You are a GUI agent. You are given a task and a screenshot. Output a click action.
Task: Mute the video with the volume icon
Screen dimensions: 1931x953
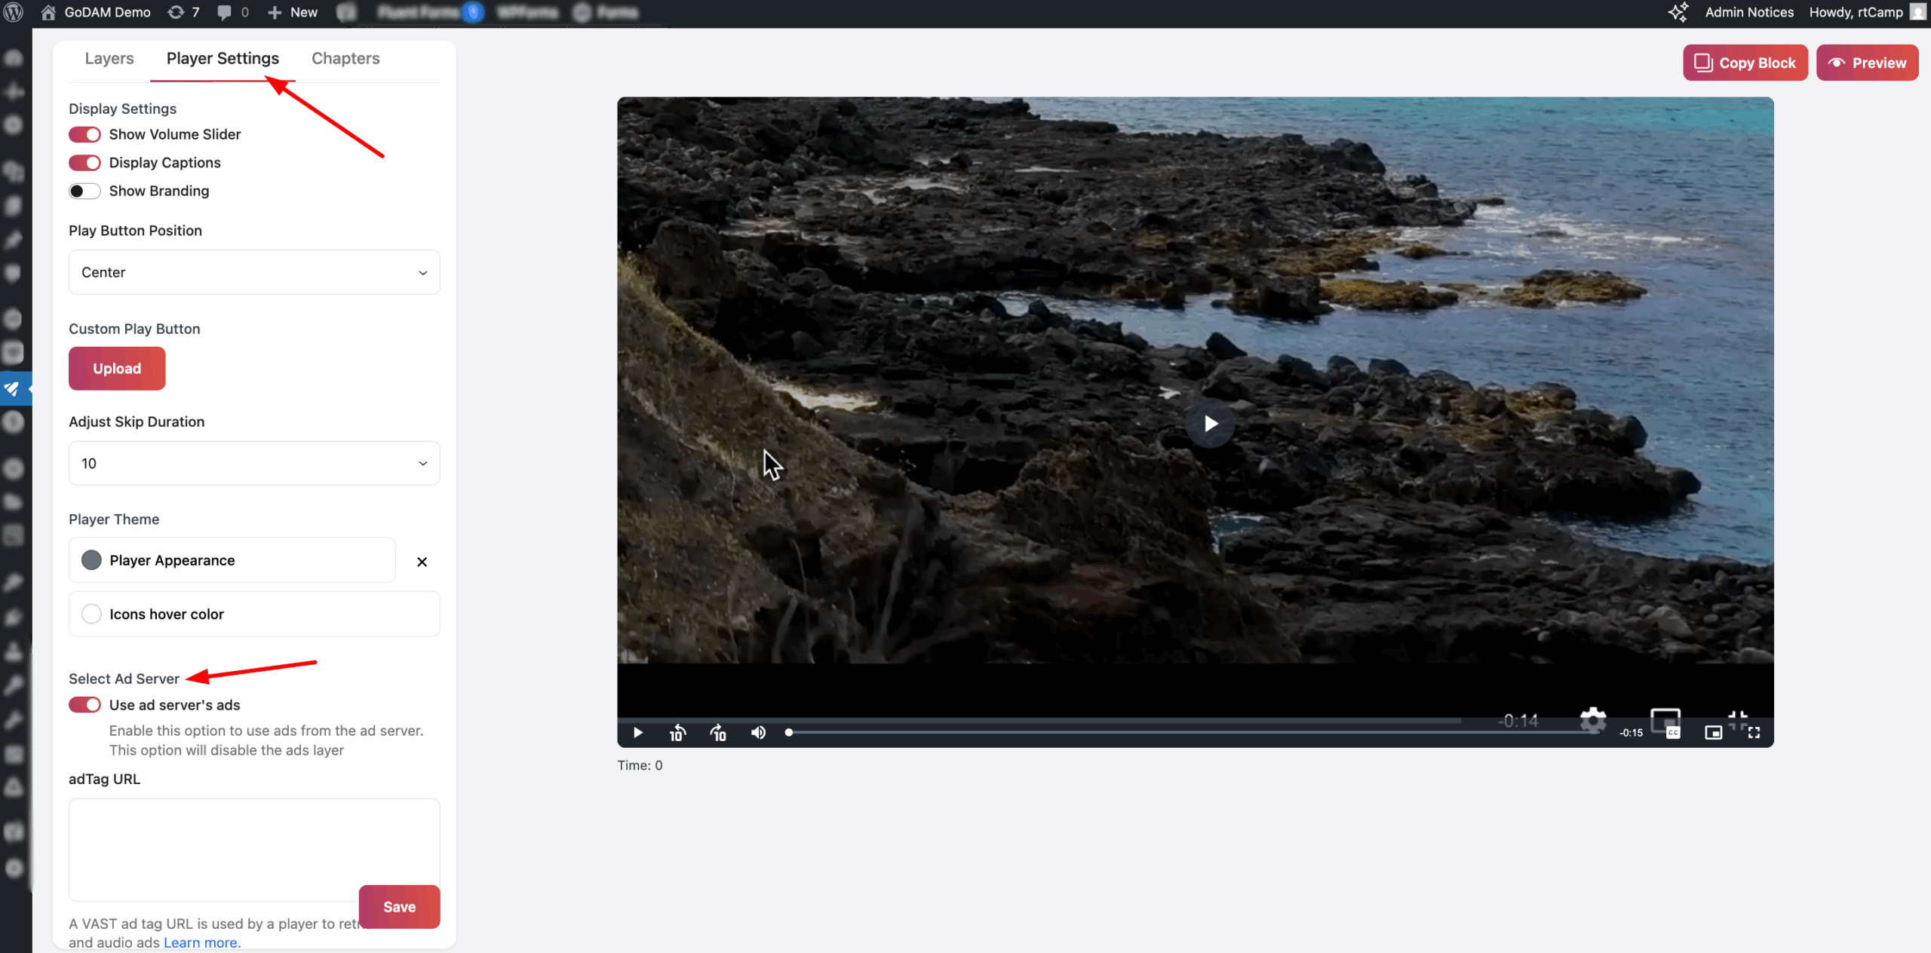coord(758,733)
